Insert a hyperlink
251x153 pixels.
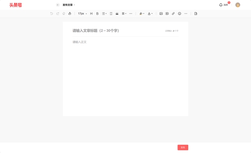173,14
